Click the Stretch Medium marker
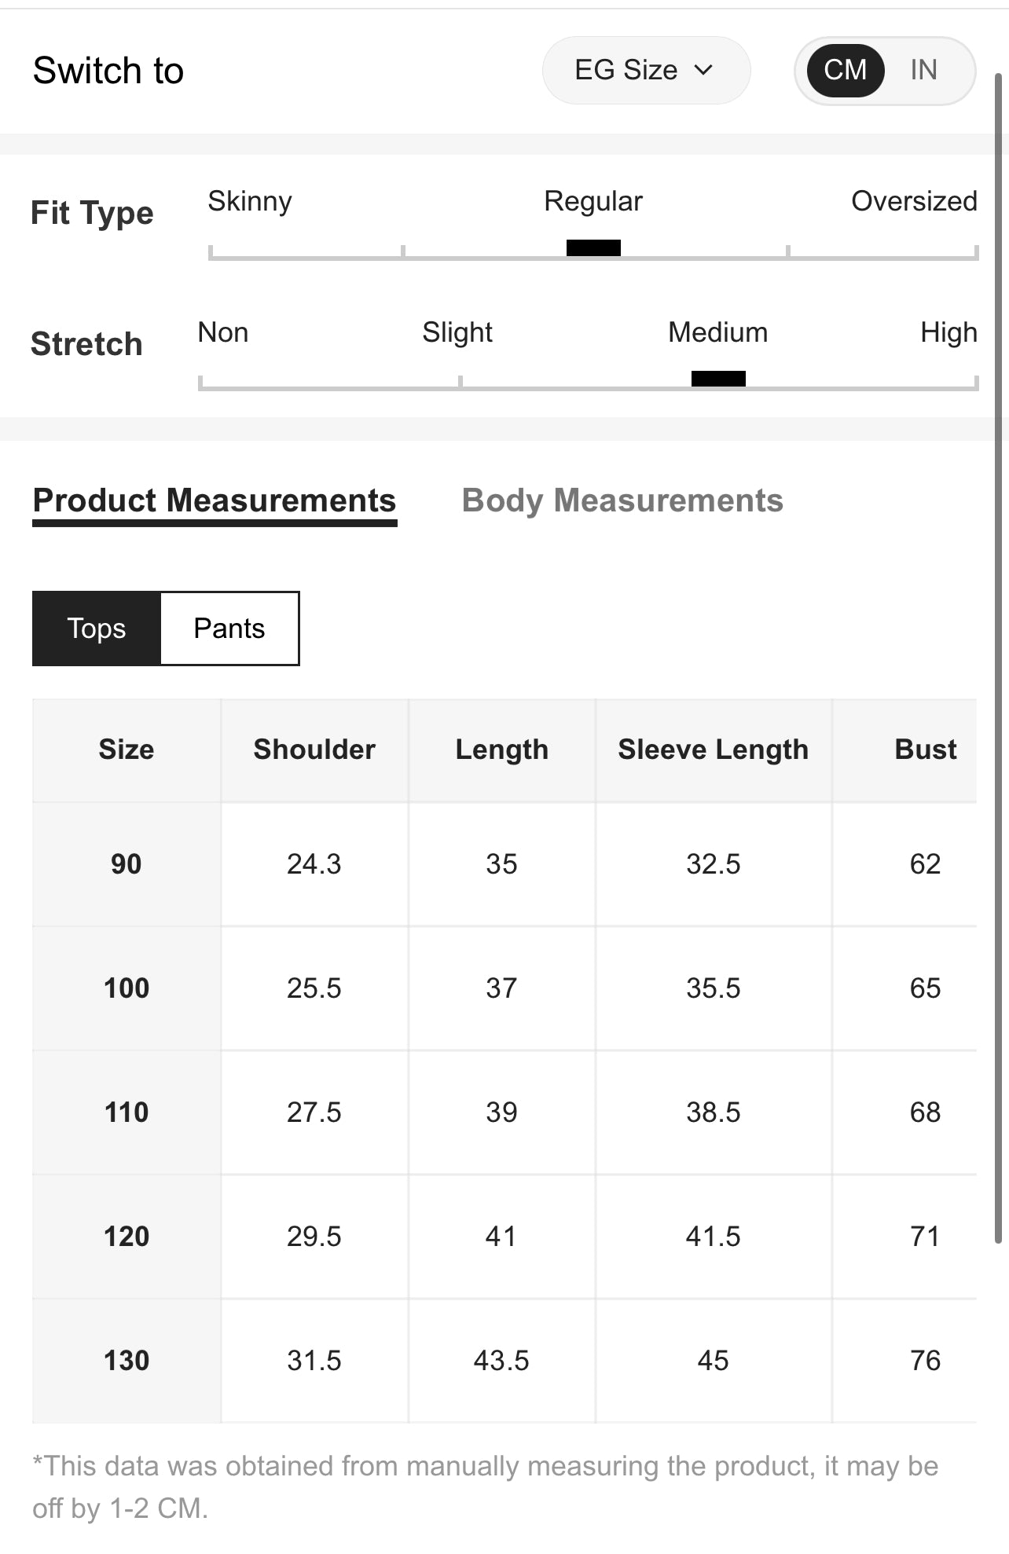The image size is (1009, 1554). (718, 379)
